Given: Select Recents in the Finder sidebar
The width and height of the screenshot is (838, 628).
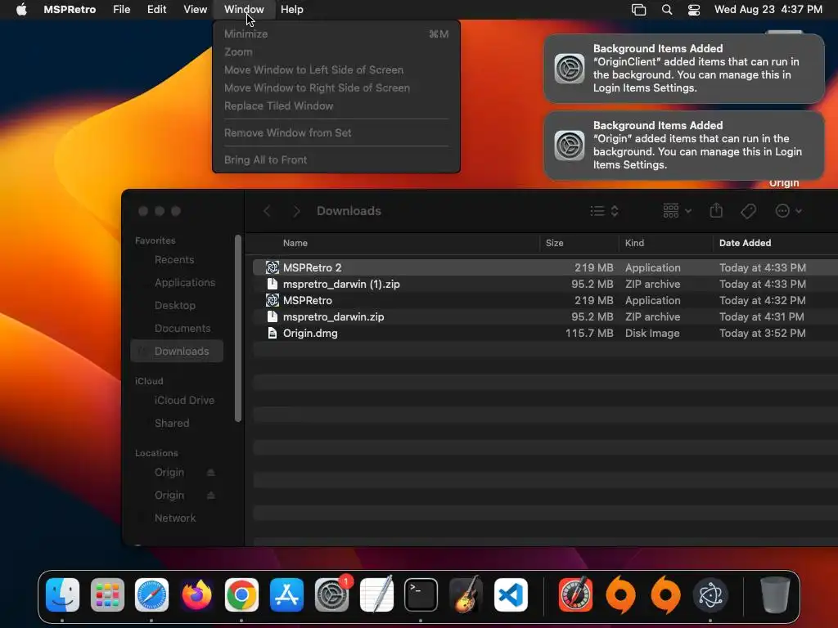Looking at the screenshot, I should tap(177, 259).
